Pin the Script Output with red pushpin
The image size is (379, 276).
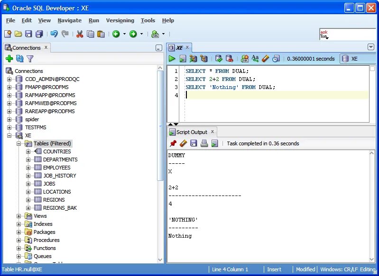173,143
